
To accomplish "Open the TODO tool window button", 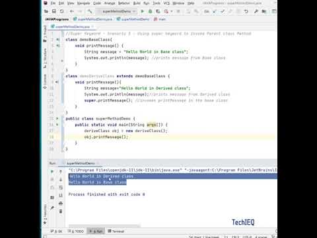I will (76, 231).
